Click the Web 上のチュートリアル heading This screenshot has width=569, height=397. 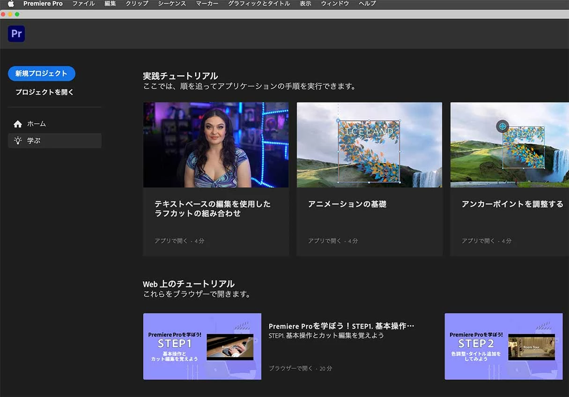[189, 284]
